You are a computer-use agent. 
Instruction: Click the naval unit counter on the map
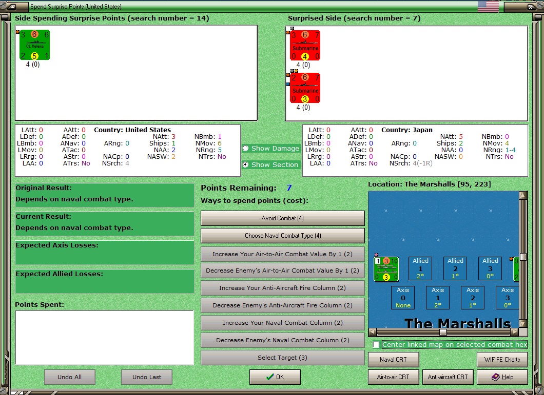pos(386,269)
